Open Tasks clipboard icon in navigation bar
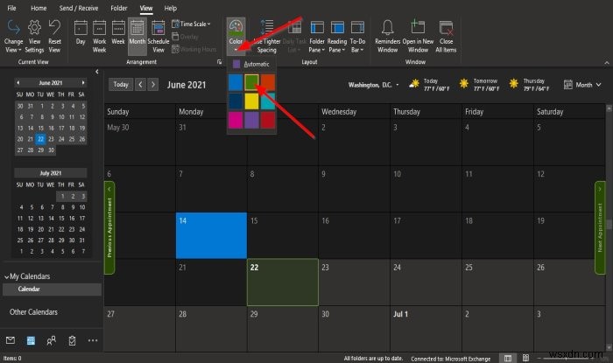 pos(72,340)
